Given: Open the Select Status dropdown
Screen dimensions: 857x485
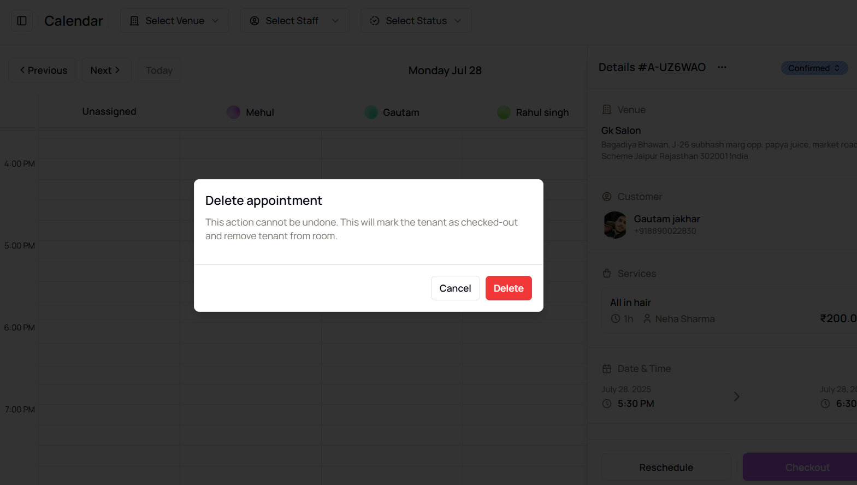Looking at the screenshot, I should 416,21.
